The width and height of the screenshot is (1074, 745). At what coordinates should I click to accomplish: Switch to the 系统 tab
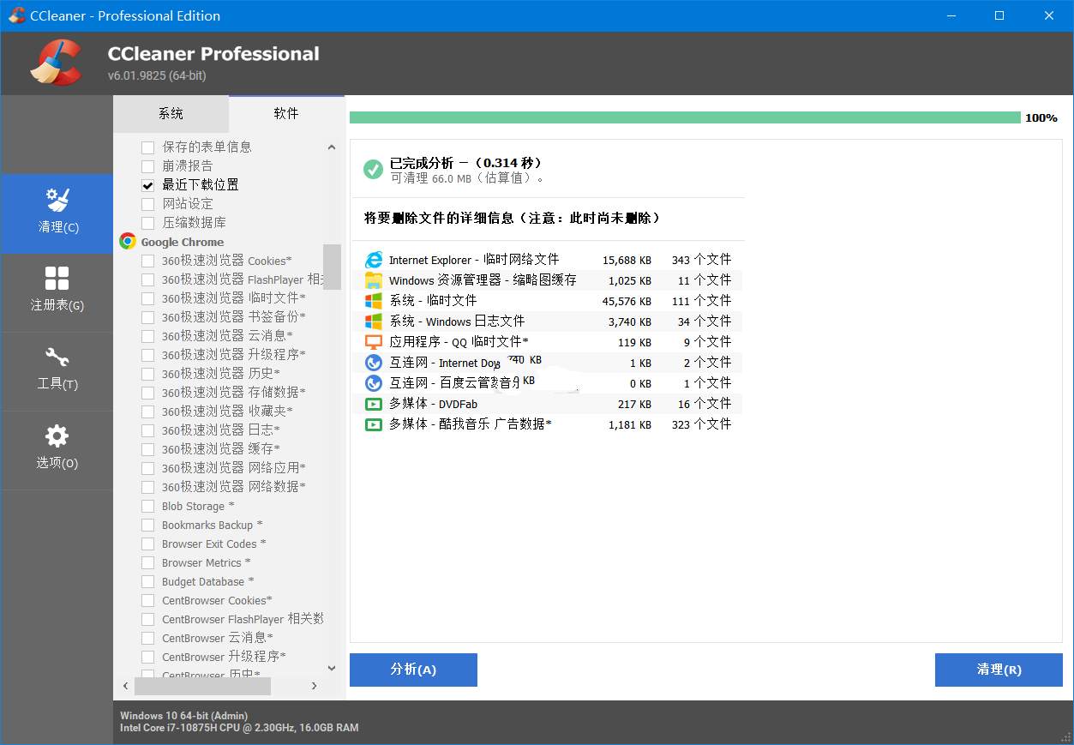[171, 112]
